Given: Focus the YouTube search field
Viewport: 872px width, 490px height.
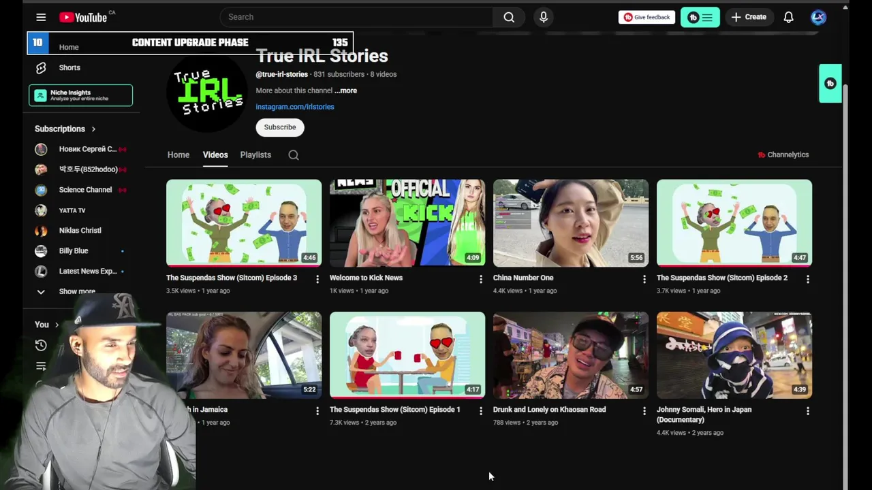Looking at the screenshot, I should click(x=356, y=17).
